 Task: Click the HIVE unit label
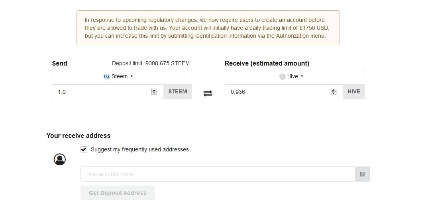point(354,92)
